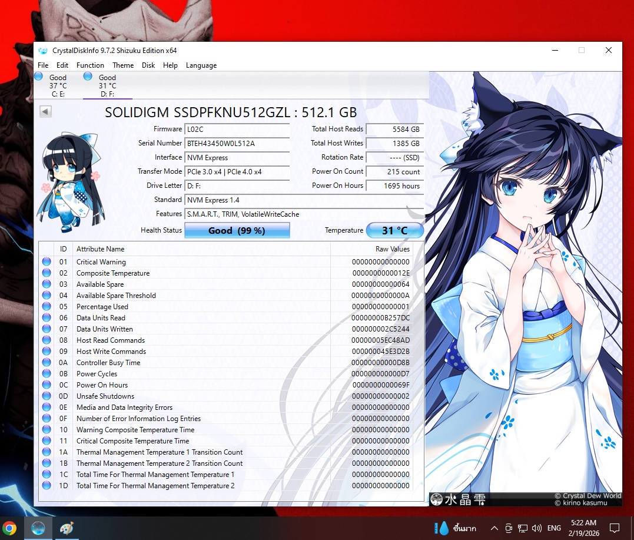Click the Good (99 %) health status button
Image resolution: width=634 pixels, height=540 pixels.
[237, 231]
